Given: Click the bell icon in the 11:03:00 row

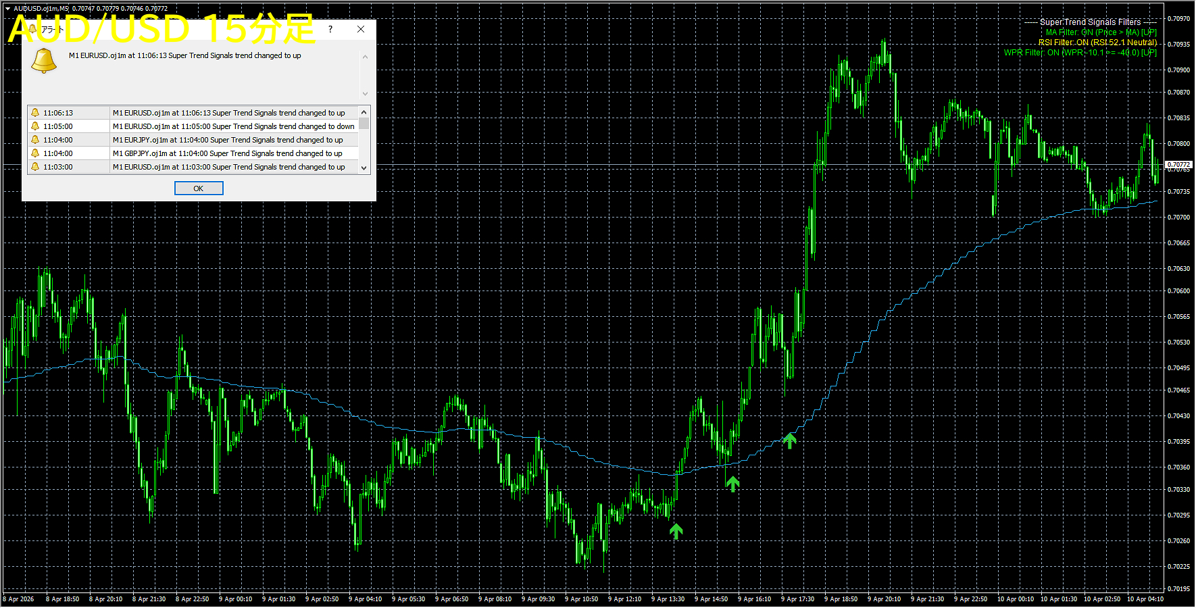Looking at the screenshot, I should pyautogui.click(x=35, y=167).
